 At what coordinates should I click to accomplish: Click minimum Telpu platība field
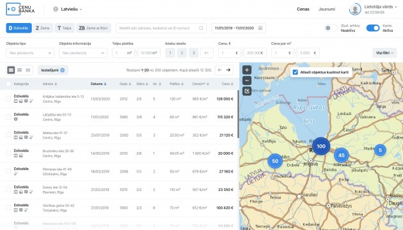pyautogui.click(x=123, y=53)
